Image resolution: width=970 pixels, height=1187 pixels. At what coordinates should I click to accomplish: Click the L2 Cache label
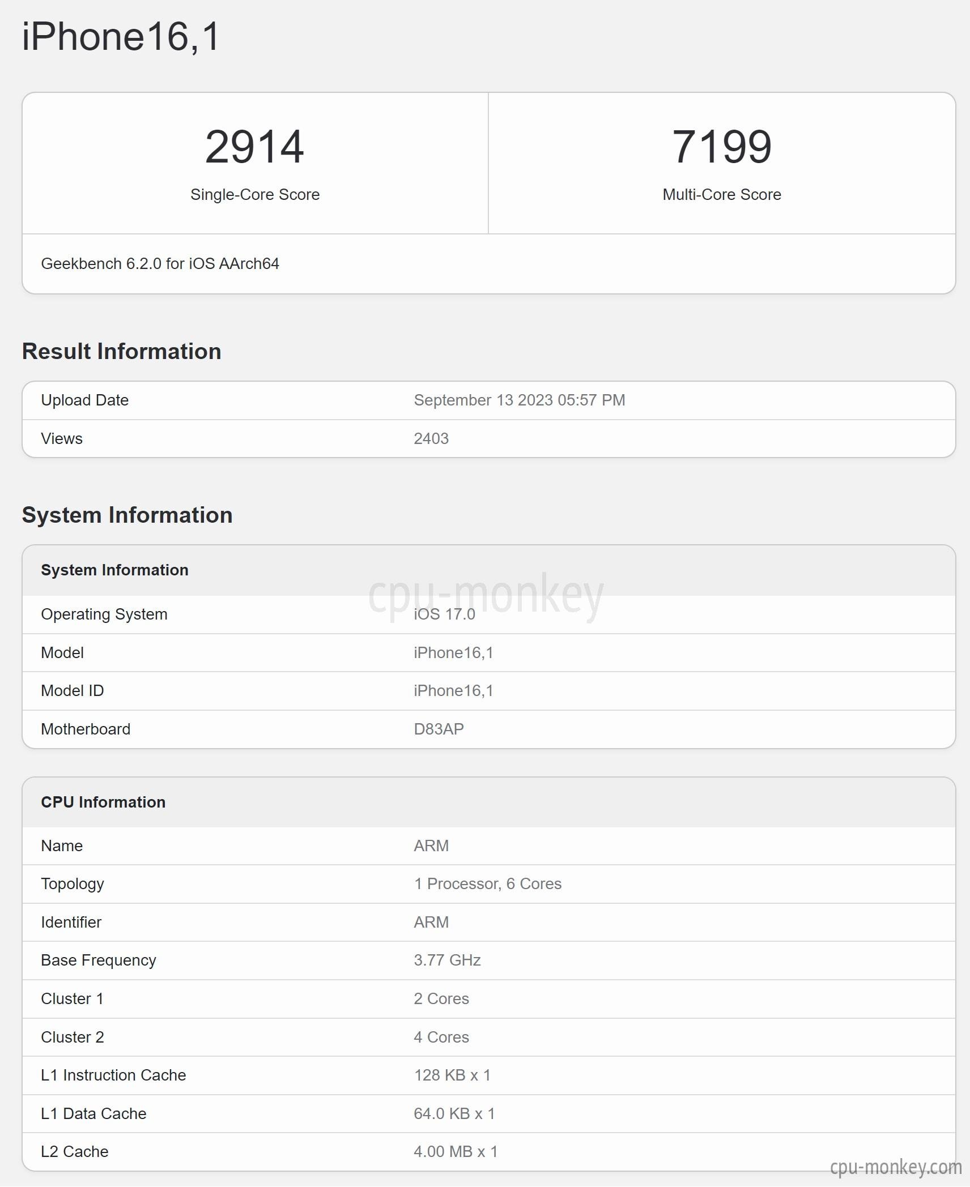(x=74, y=1151)
